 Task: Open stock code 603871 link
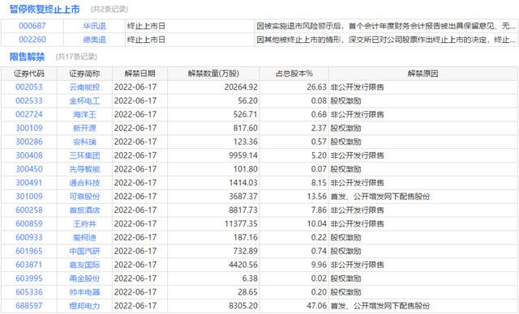point(29,265)
